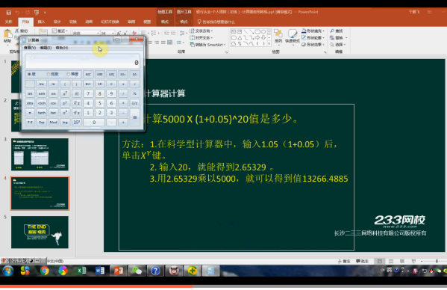Click the Find (查找) icon in ribbon
Image resolution: width=447 pixels, height=290 pixels.
tap(337, 31)
